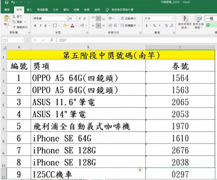Image resolution: width=217 pixels, height=180 pixels.
Task: Switch to the 頁面配置 Page Layout tab
Action: (x=43, y=10)
